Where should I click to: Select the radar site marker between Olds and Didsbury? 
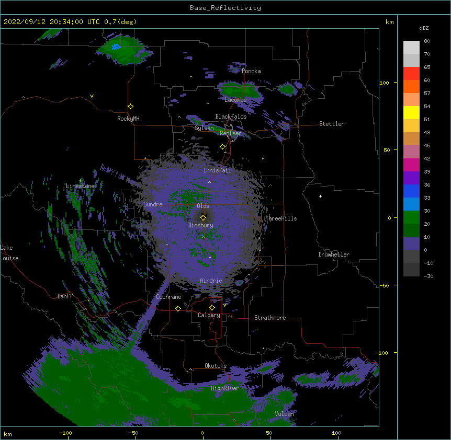(204, 217)
